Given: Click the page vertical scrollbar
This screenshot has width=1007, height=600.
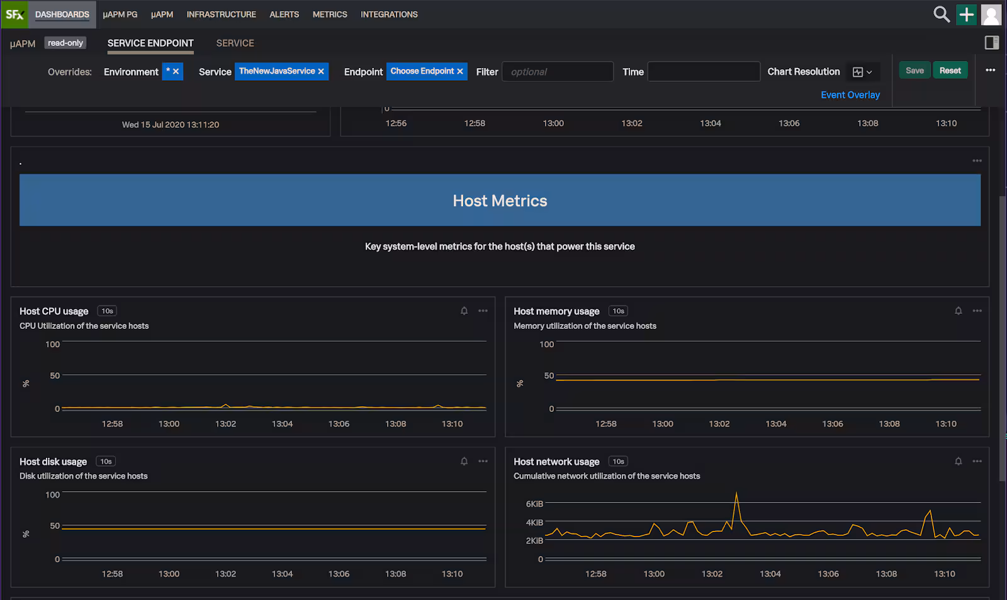Looking at the screenshot, I should pyautogui.click(x=1002, y=340).
